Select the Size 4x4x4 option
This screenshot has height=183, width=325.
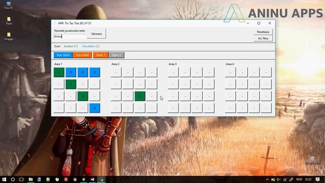tap(82, 55)
